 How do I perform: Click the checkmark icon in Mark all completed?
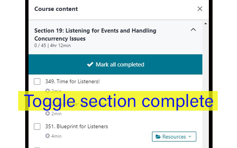(x=90, y=64)
